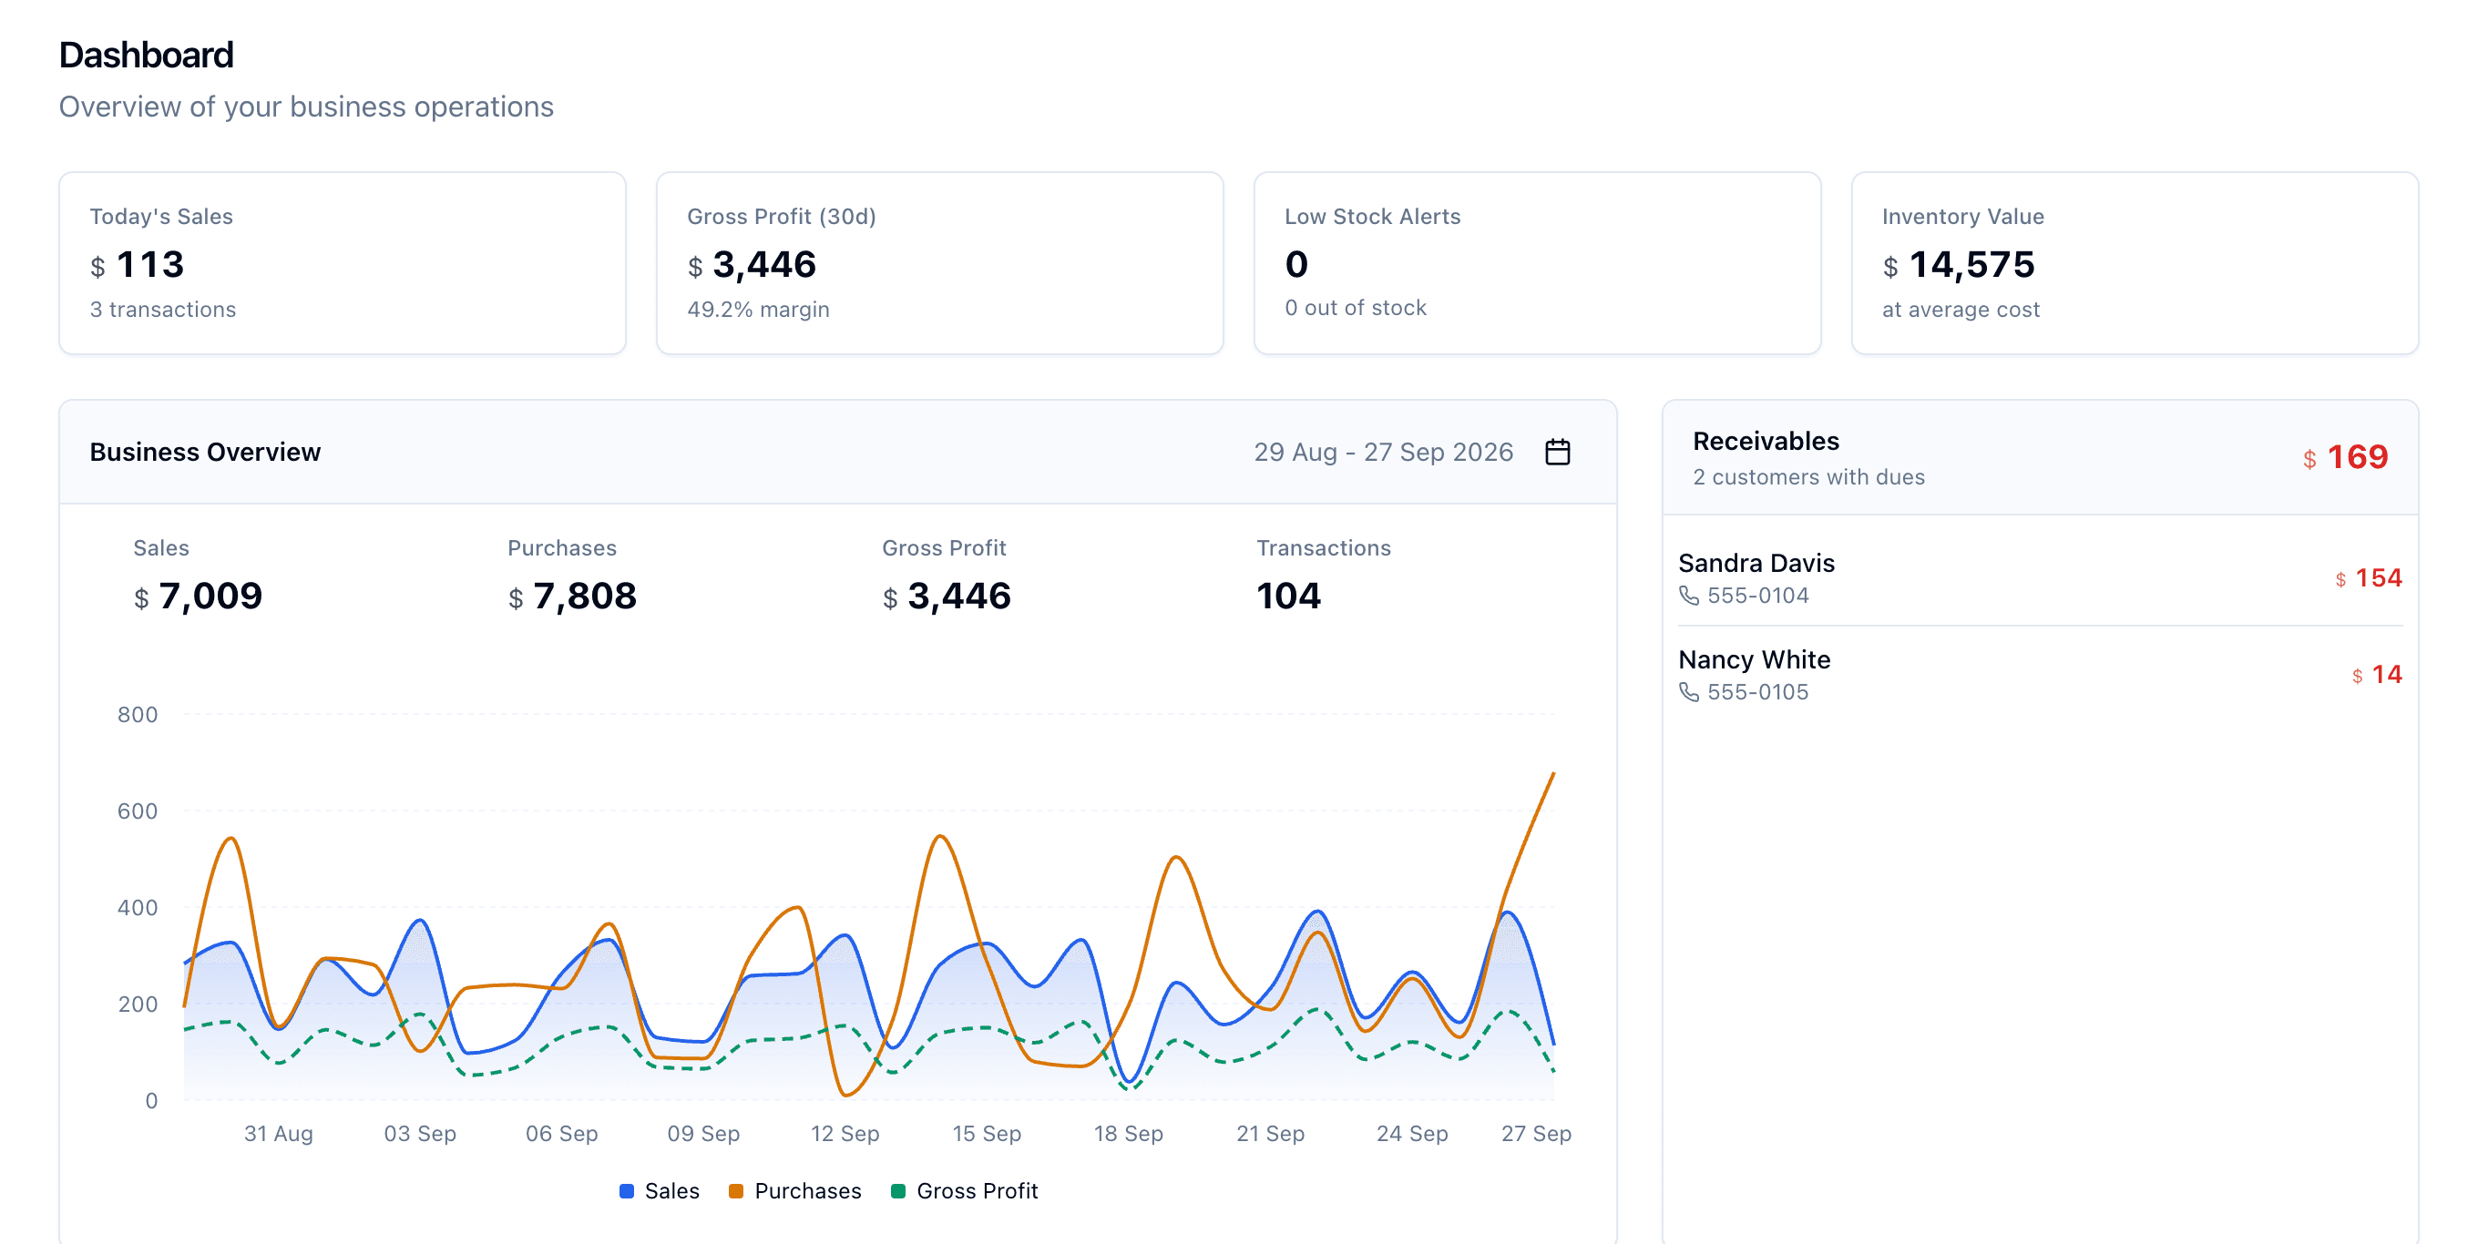Click the 0 out of stock text

coord(1356,308)
